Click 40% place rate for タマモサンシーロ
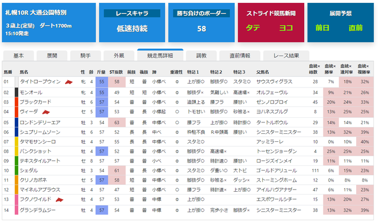Screen dimensions: 378x222 [x=365, y=142]
